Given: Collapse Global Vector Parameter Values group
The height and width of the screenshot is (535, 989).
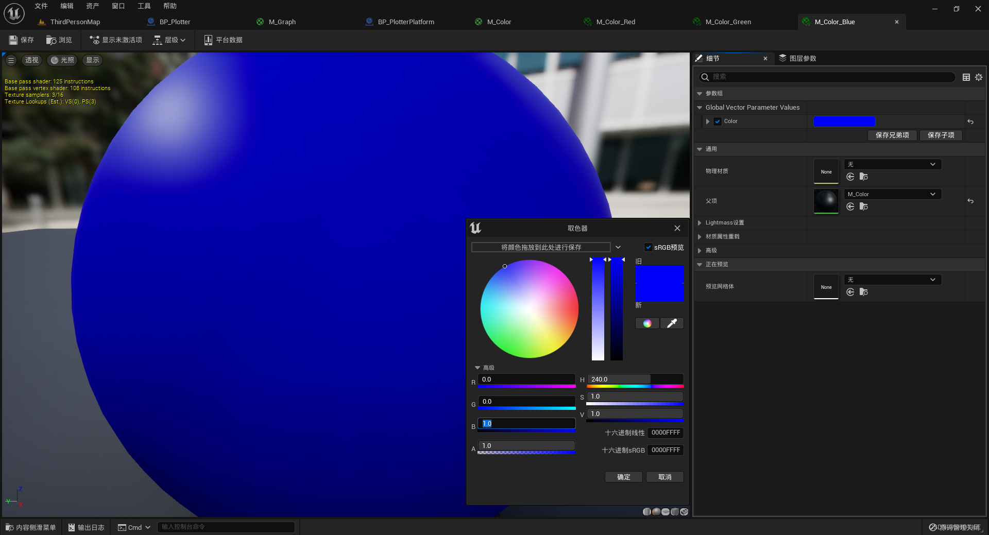Looking at the screenshot, I should pyautogui.click(x=700, y=108).
